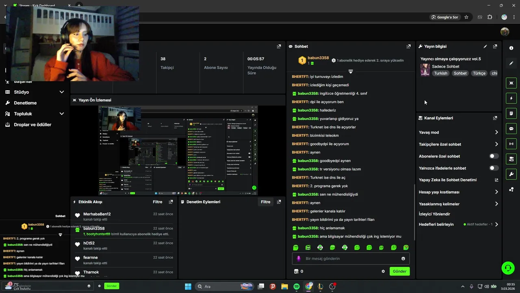Toggle Abonelere özel sohbet switch

pyautogui.click(x=494, y=156)
